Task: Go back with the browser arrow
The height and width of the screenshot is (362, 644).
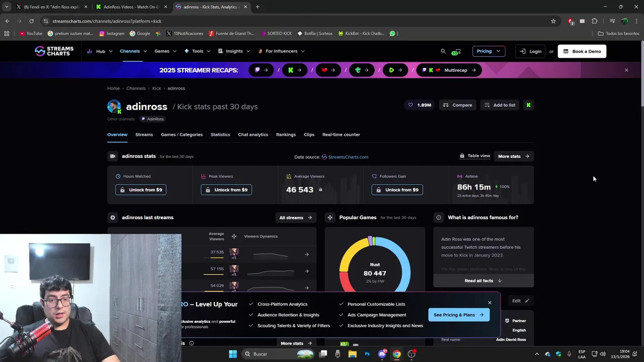Action: click(7, 21)
